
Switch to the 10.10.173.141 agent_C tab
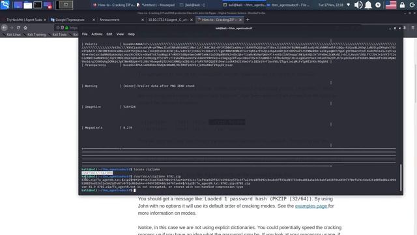point(168,20)
